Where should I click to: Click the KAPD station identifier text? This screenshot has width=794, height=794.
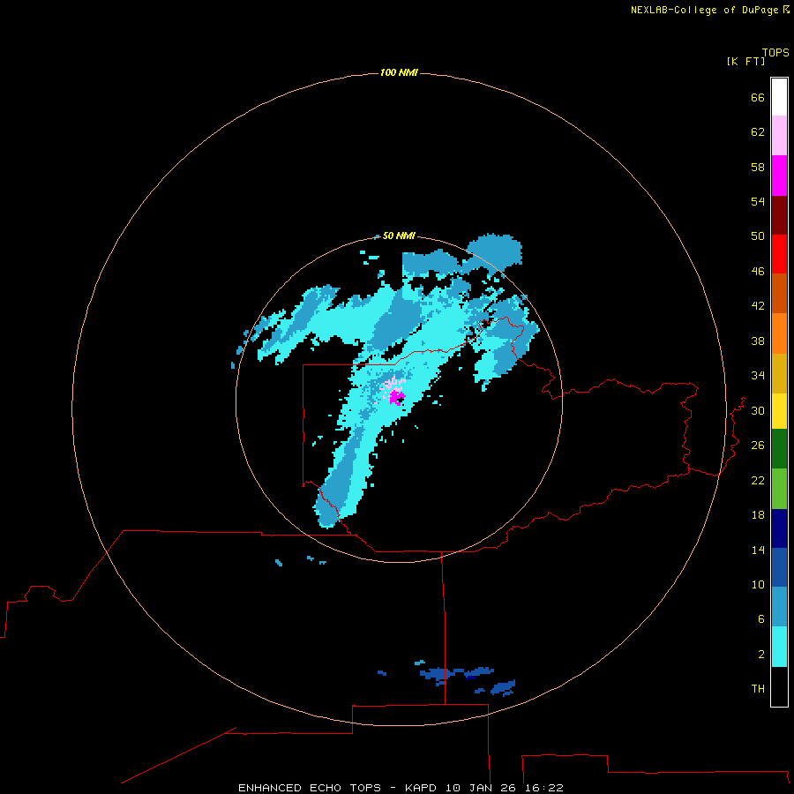coord(423,788)
